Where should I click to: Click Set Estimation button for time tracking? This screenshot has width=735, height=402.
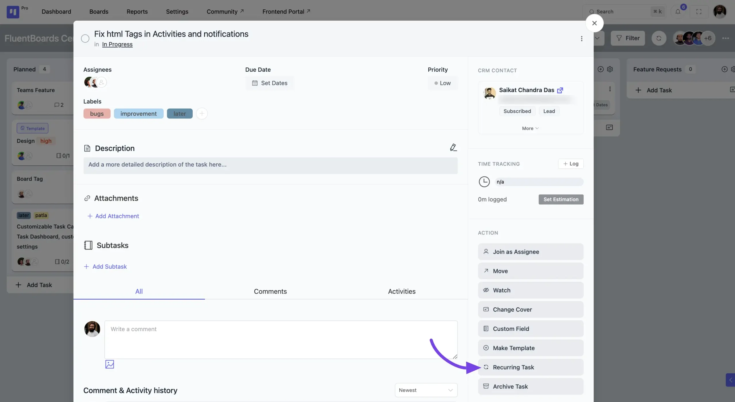point(561,199)
